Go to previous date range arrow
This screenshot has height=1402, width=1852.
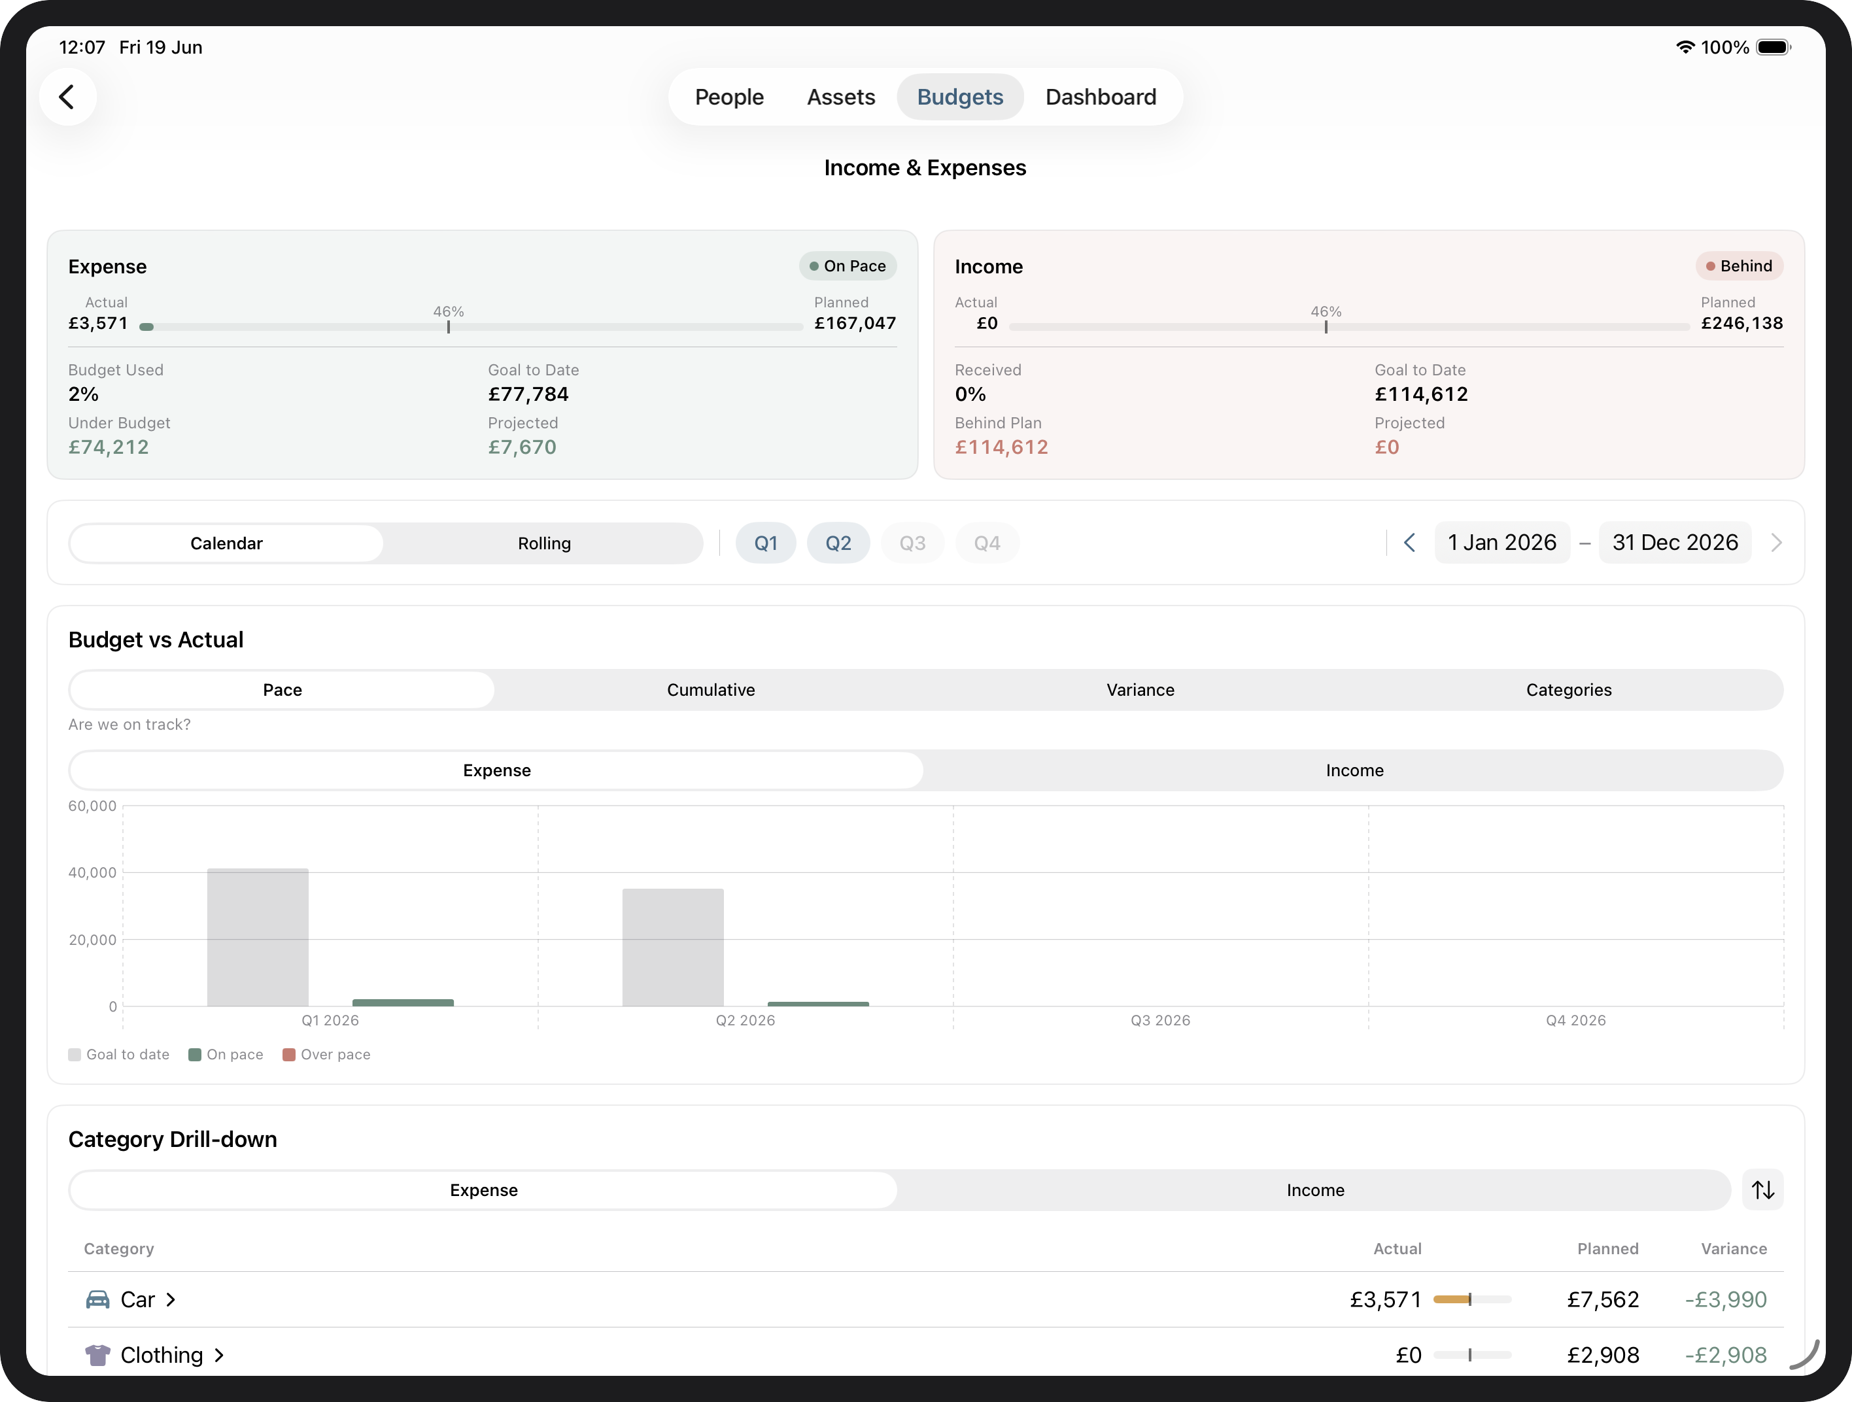click(x=1410, y=542)
